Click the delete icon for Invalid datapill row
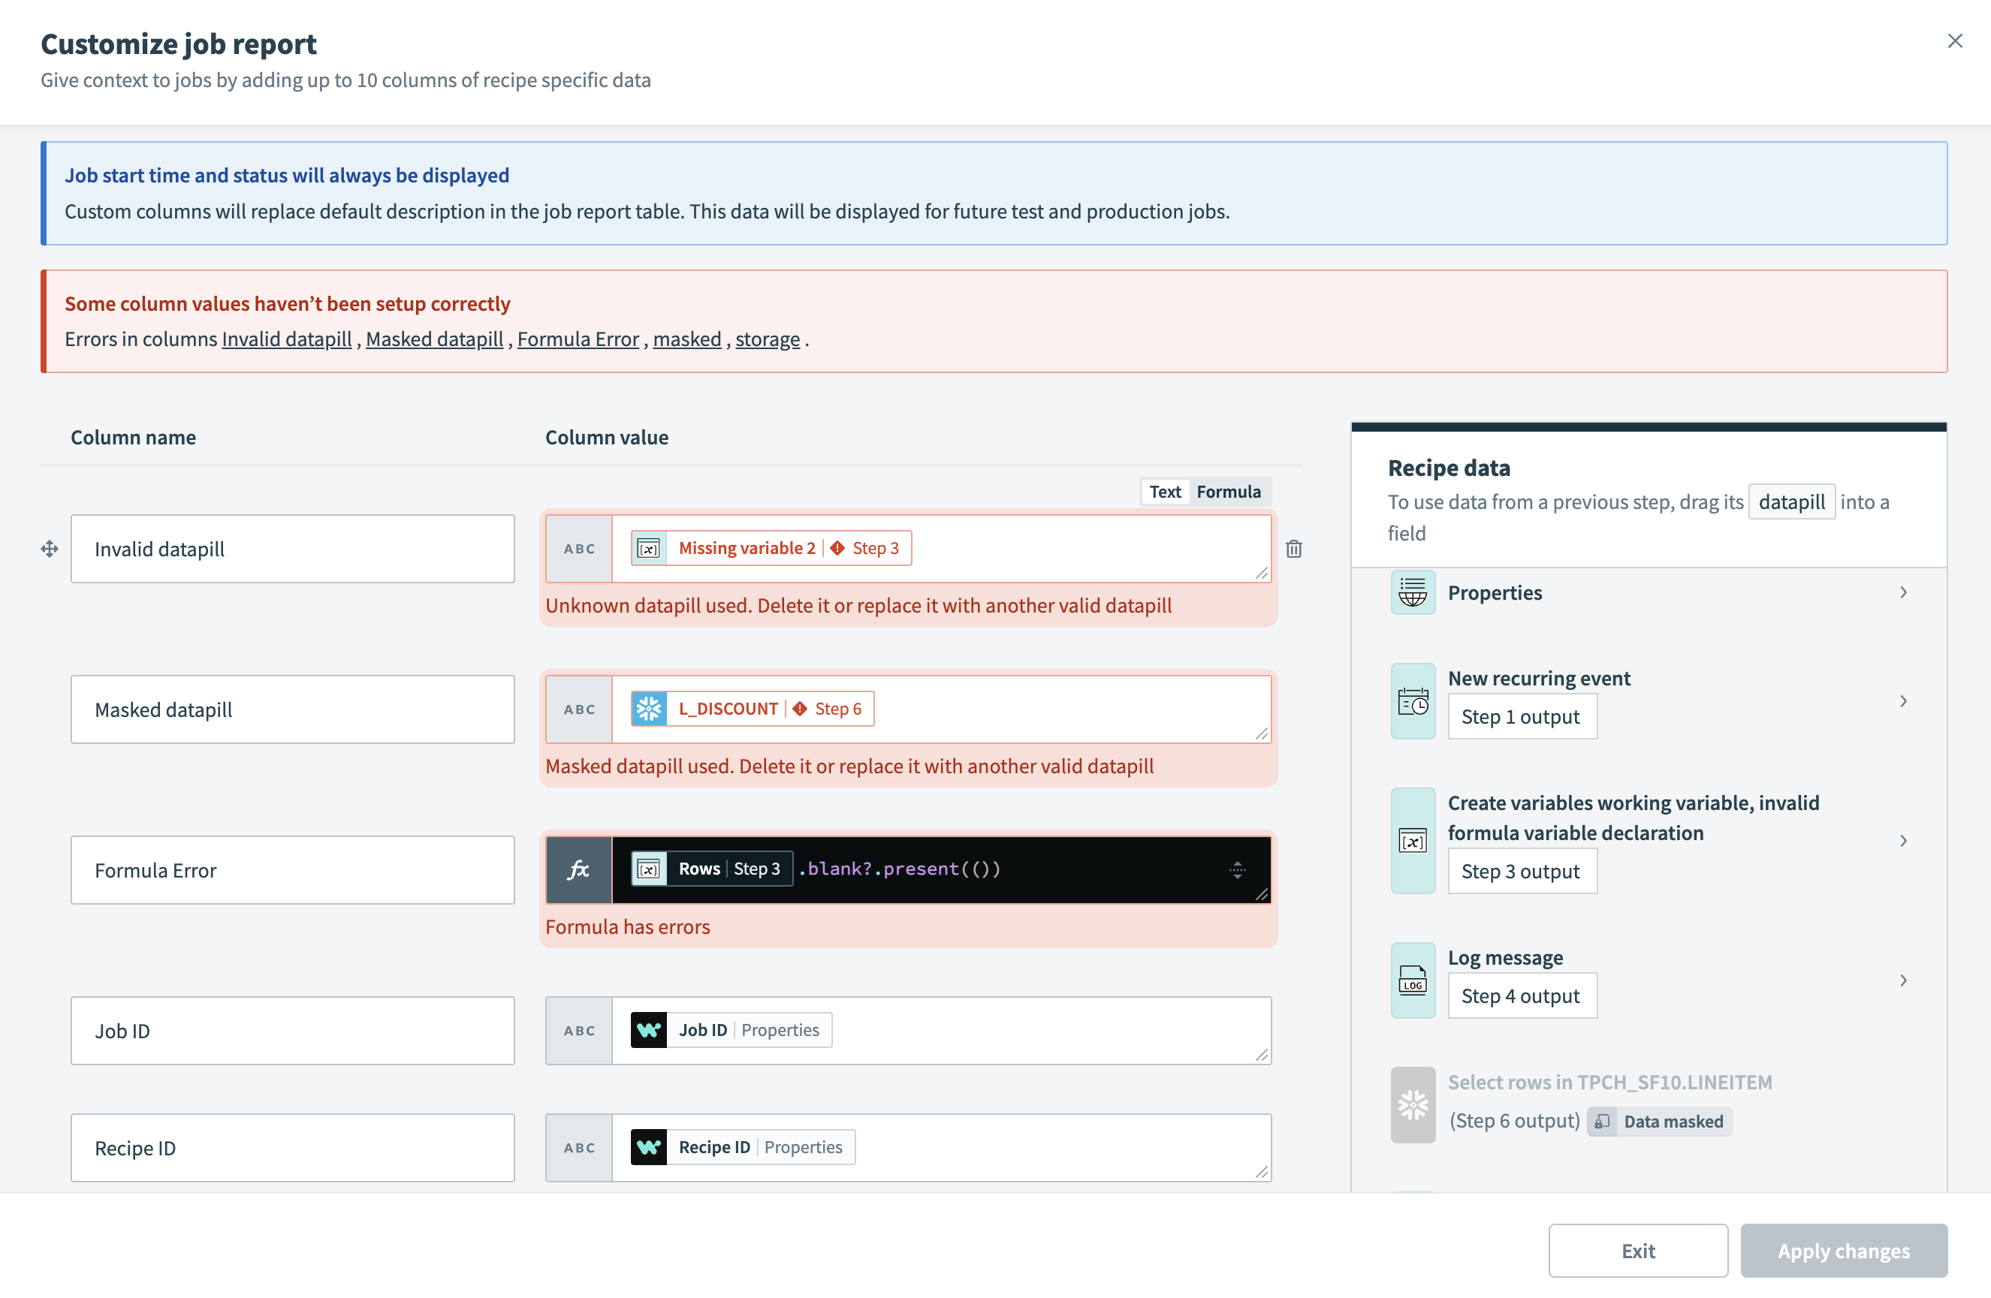 click(x=1295, y=548)
